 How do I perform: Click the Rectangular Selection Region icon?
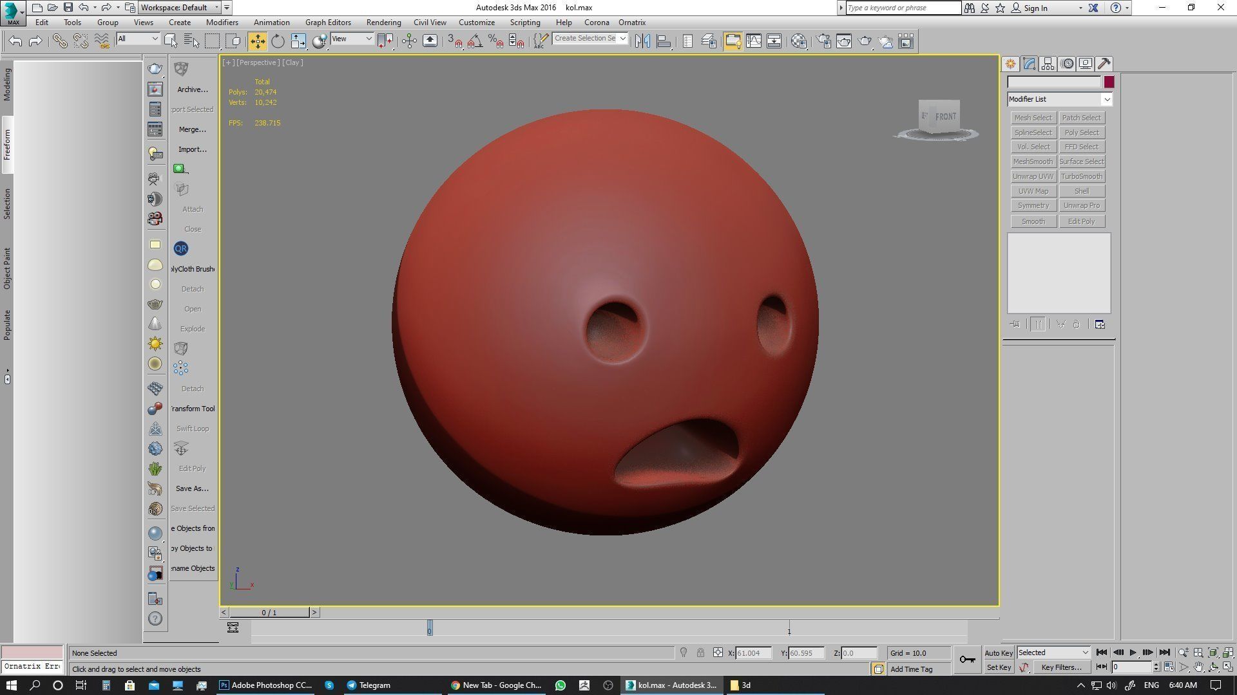(212, 41)
